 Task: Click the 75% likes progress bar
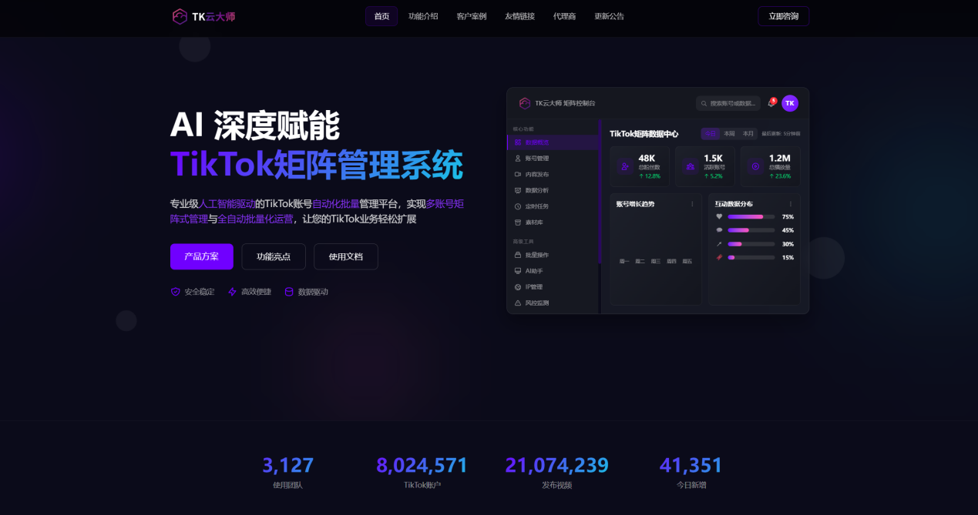[x=751, y=216]
